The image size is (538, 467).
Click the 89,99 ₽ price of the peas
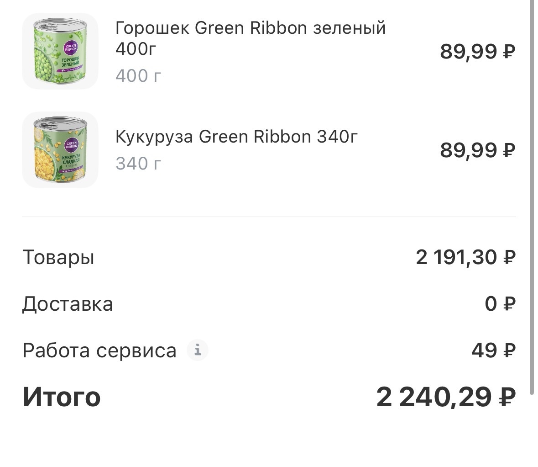(x=477, y=51)
